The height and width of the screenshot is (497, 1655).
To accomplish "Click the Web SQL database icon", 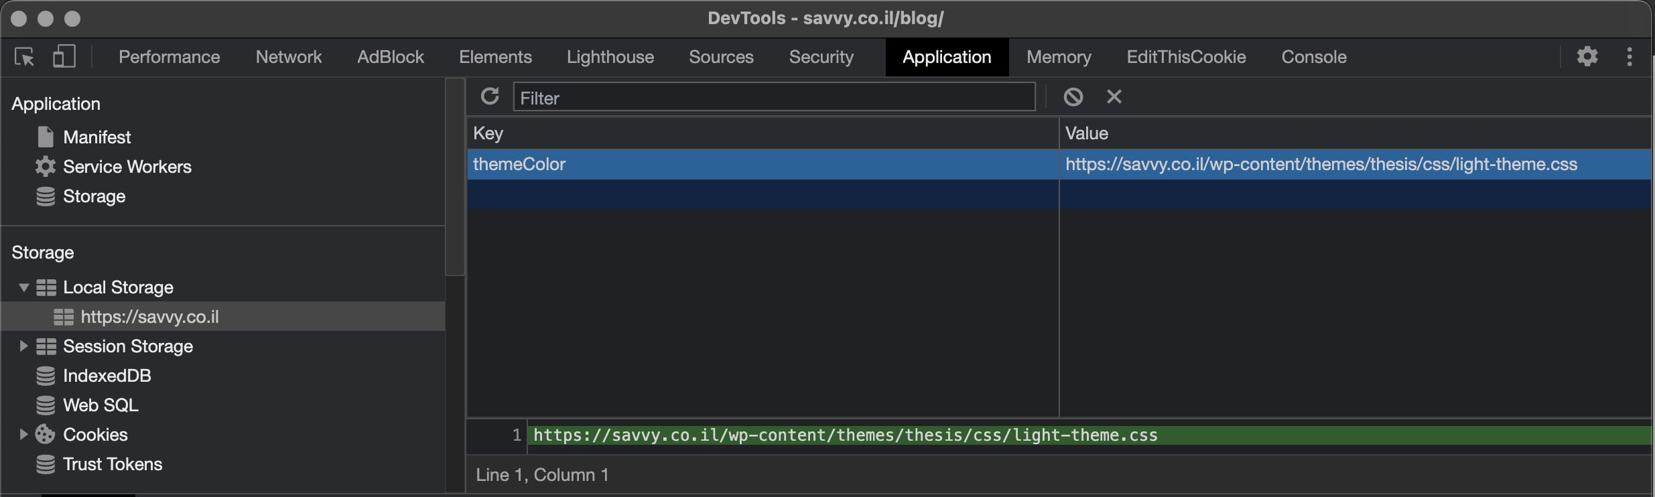I will click(46, 405).
